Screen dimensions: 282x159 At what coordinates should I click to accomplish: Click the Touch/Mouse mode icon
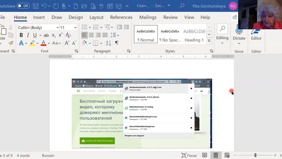[63, 6]
